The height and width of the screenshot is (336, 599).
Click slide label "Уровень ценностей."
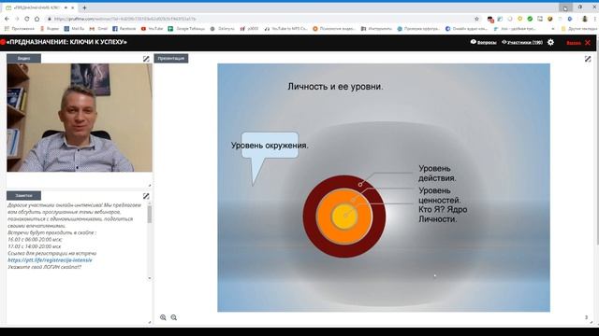[x=440, y=195]
